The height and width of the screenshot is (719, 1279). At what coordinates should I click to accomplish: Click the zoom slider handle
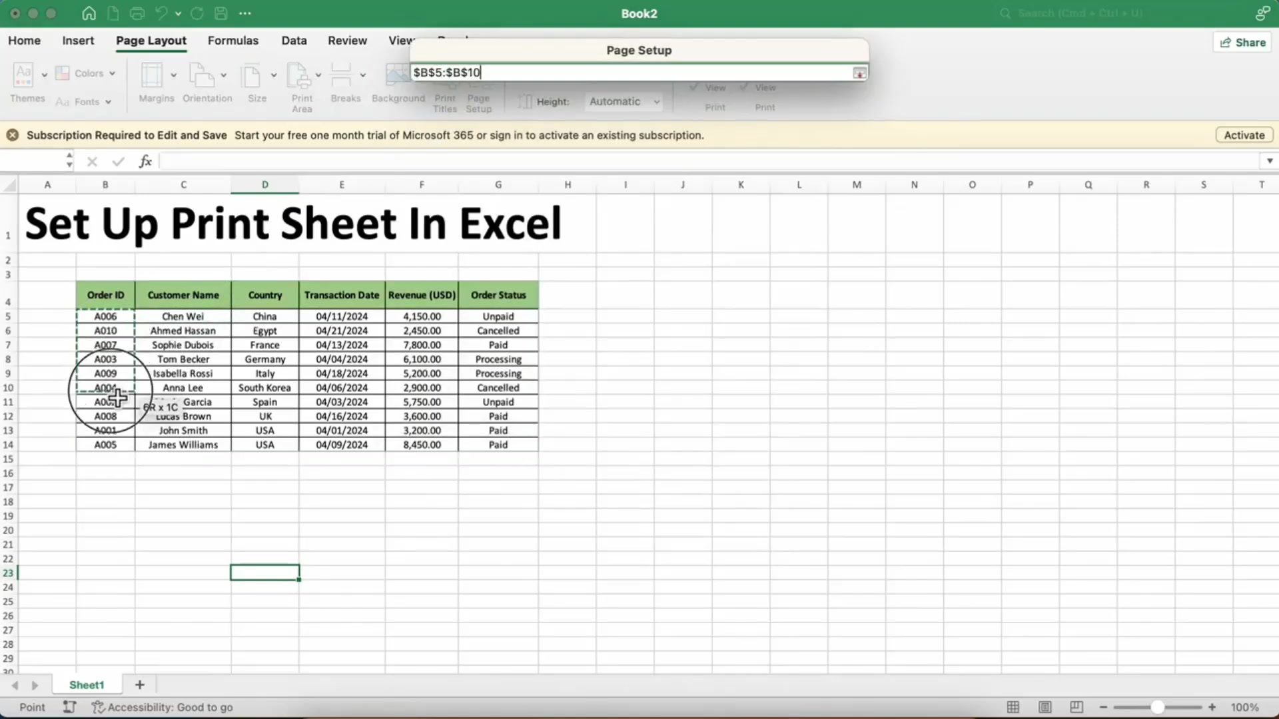pos(1158,707)
